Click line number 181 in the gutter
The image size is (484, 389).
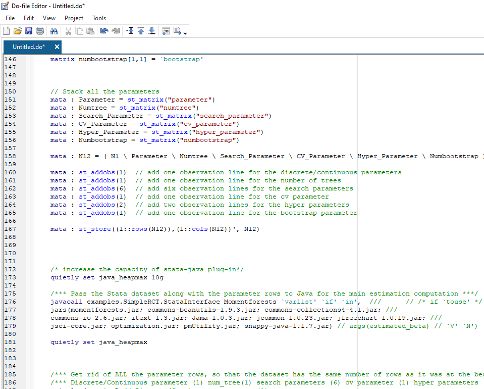(10, 342)
